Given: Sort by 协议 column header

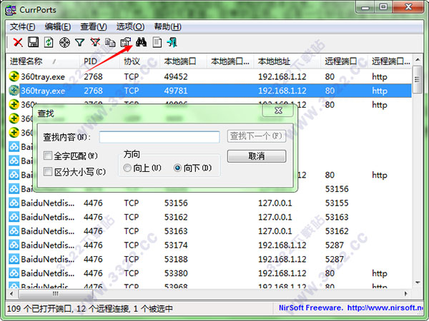Looking at the screenshot, I should (x=139, y=61).
